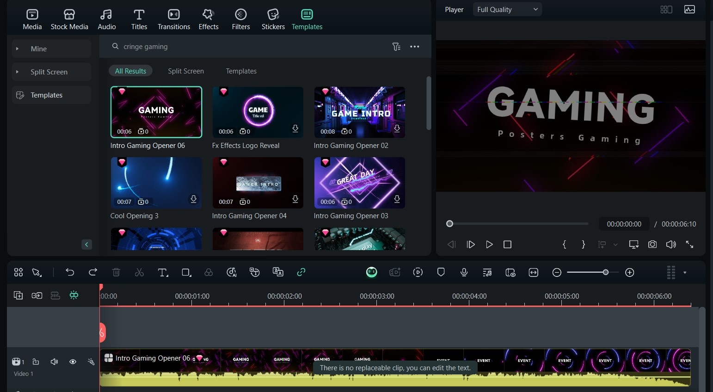Record a voiceover with the microphone
Viewport: 713px width, 392px height.
click(464, 272)
